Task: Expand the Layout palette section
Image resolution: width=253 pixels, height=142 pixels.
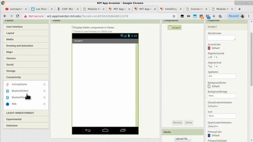Action: point(26,33)
